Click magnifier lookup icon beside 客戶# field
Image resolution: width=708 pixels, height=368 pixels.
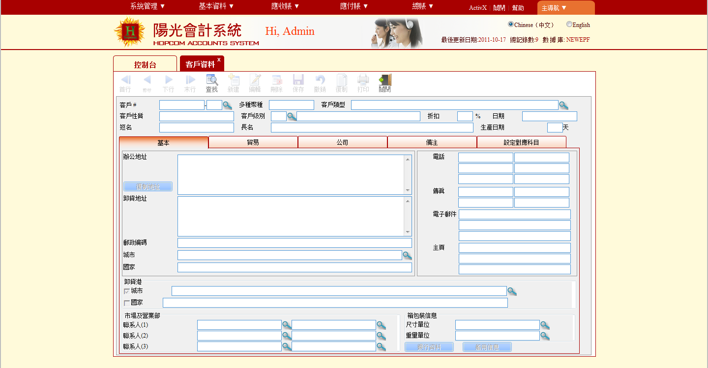tap(227, 105)
